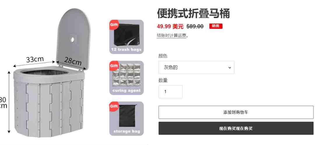Click the 49.99 美元 sale price

point(170,26)
